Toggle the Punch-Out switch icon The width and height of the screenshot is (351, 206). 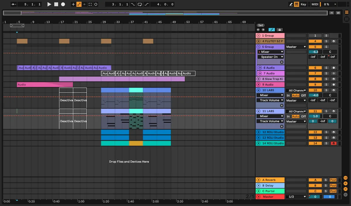point(147,4)
